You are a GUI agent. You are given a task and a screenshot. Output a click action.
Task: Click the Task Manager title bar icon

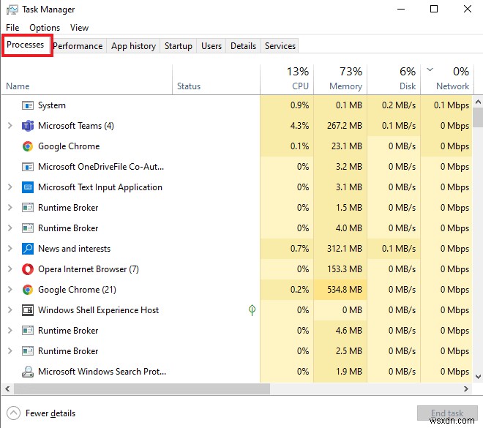12,10
